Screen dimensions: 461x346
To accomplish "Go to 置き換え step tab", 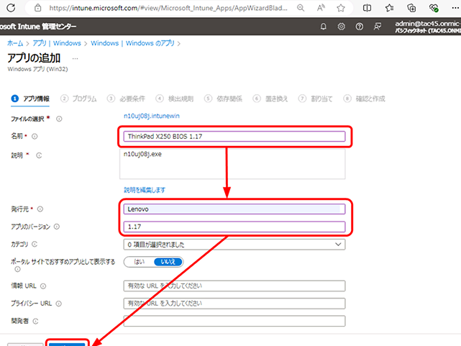I will pyautogui.click(x=270, y=99).
